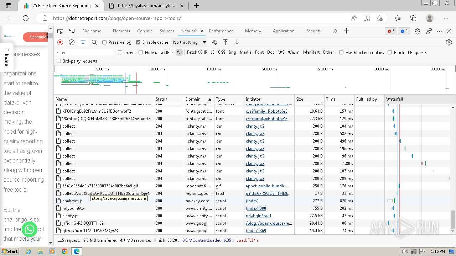The width and height of the screenshot is (456, 256).
Task: Open network conditions icon
Action: (x=214, y=42)
